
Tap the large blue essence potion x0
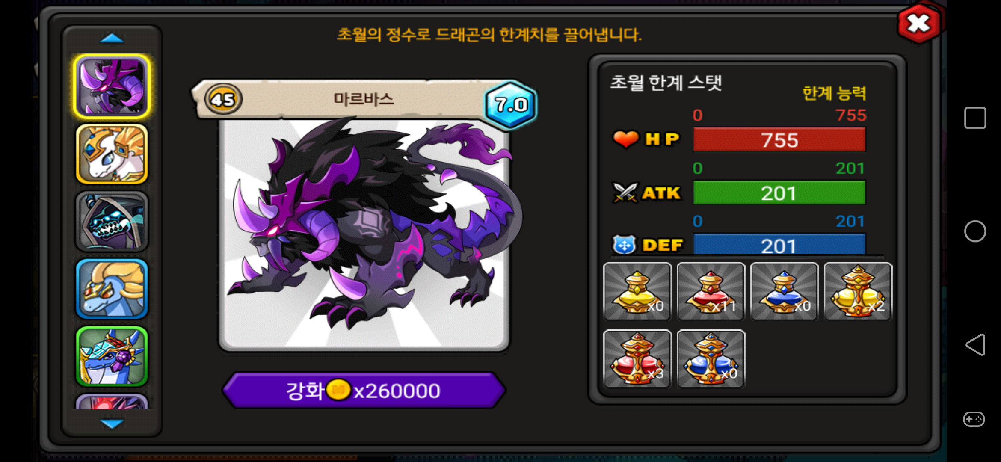[711, 359]
